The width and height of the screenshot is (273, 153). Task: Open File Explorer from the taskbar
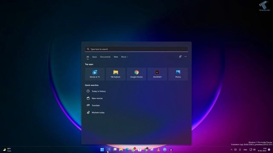121,150
